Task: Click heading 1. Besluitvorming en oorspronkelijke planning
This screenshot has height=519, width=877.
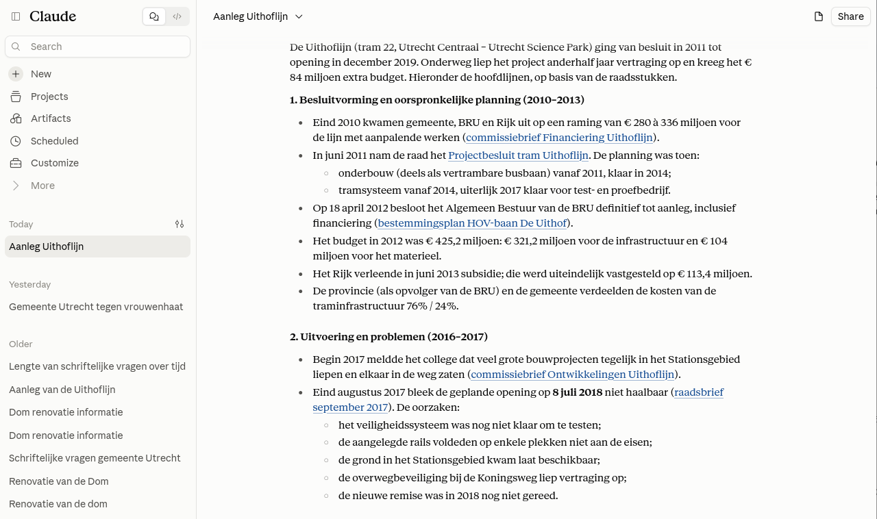Action: 437,100
